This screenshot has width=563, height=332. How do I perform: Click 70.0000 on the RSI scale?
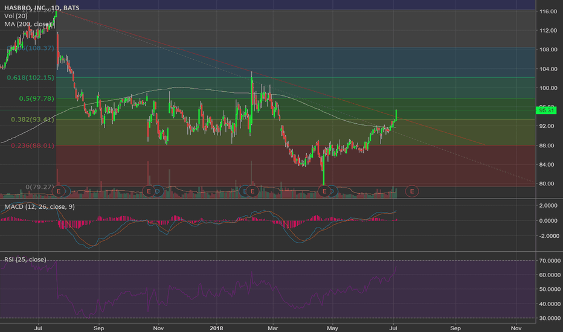550,261
